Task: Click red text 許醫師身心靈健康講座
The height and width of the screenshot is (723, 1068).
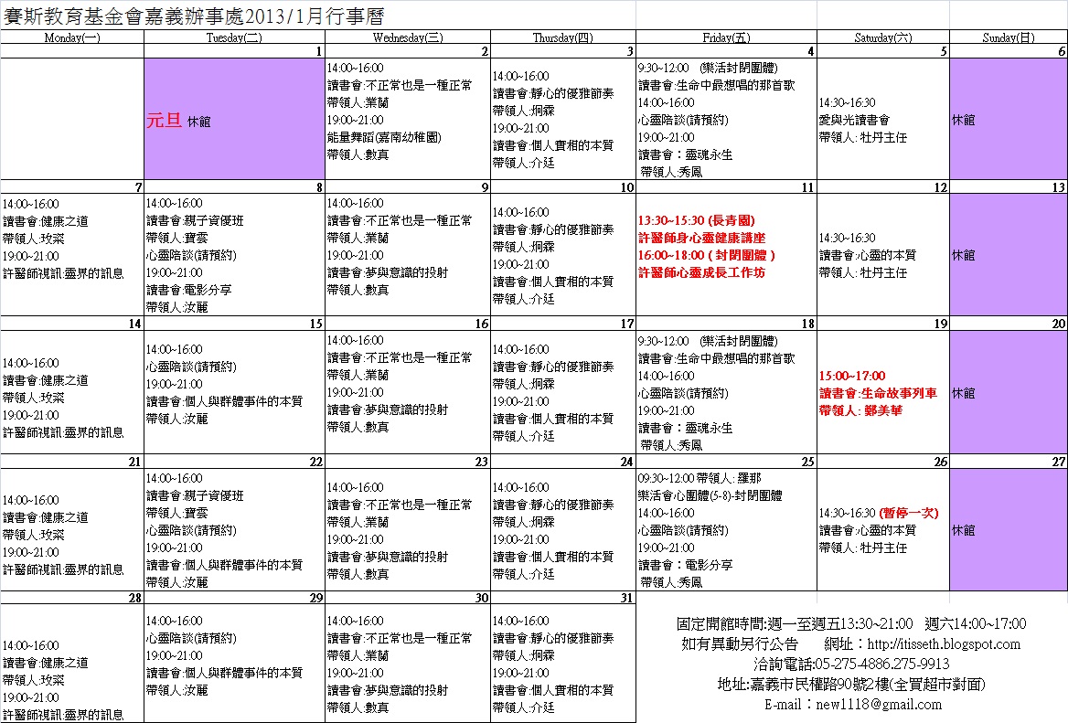Action: tap(701, 238)
